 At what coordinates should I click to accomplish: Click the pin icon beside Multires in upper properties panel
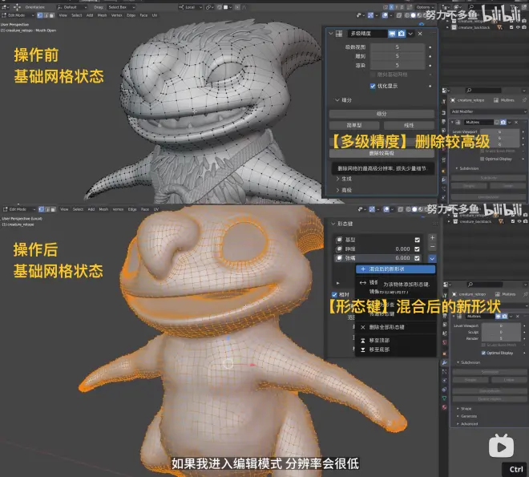click(525, 100)
